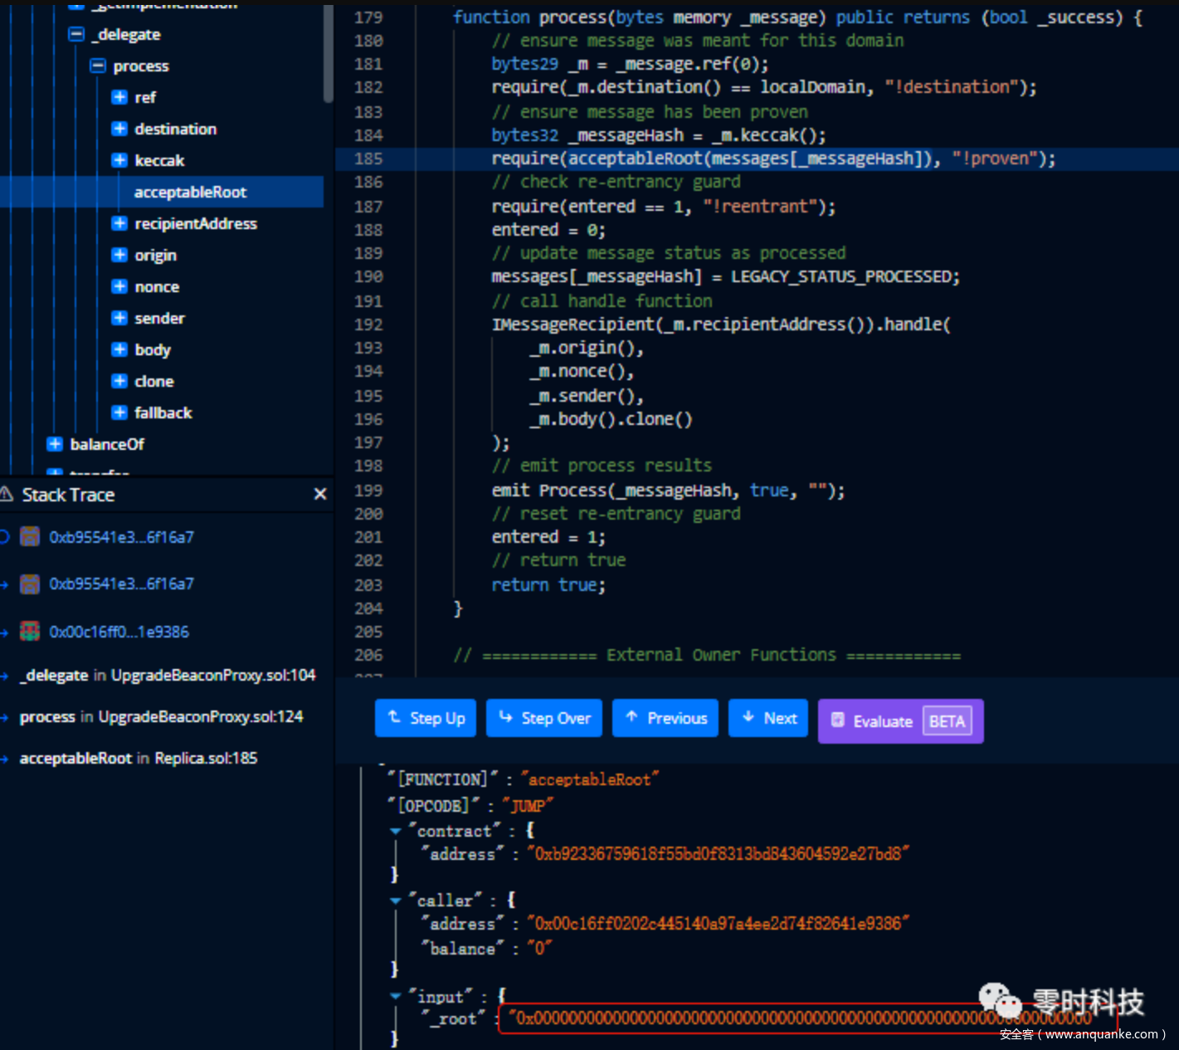
Task: Click the left tree panel scrollbar
Action: pos(329,54)
